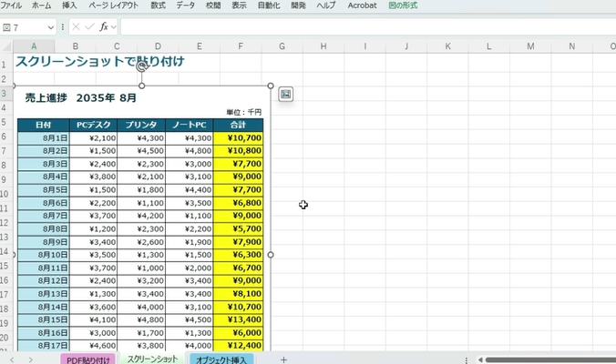The image size is (616, 364).
Task: Select column N header
Action: pos(571,46)
